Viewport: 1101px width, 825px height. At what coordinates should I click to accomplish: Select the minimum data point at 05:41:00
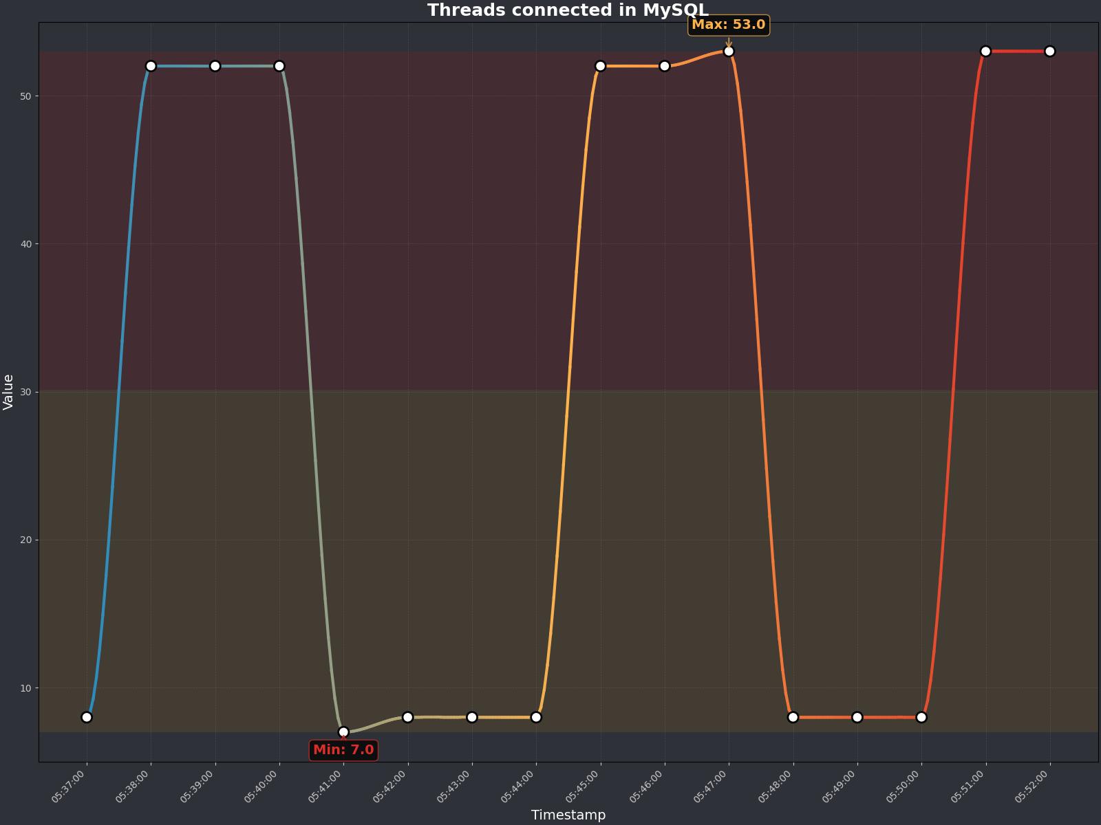pos(343,731)
